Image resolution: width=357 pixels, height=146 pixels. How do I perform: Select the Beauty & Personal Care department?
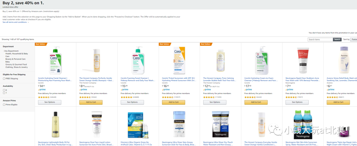(x=16, y=59)
